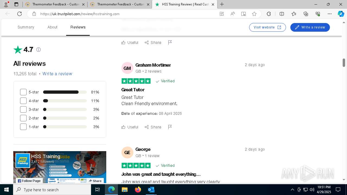Open Task View on taskbar
This screenshot has height=195, width=347.
click(98, 190)
